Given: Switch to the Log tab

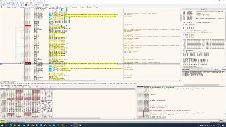Looking at the screenshot, I should point(8,7).
